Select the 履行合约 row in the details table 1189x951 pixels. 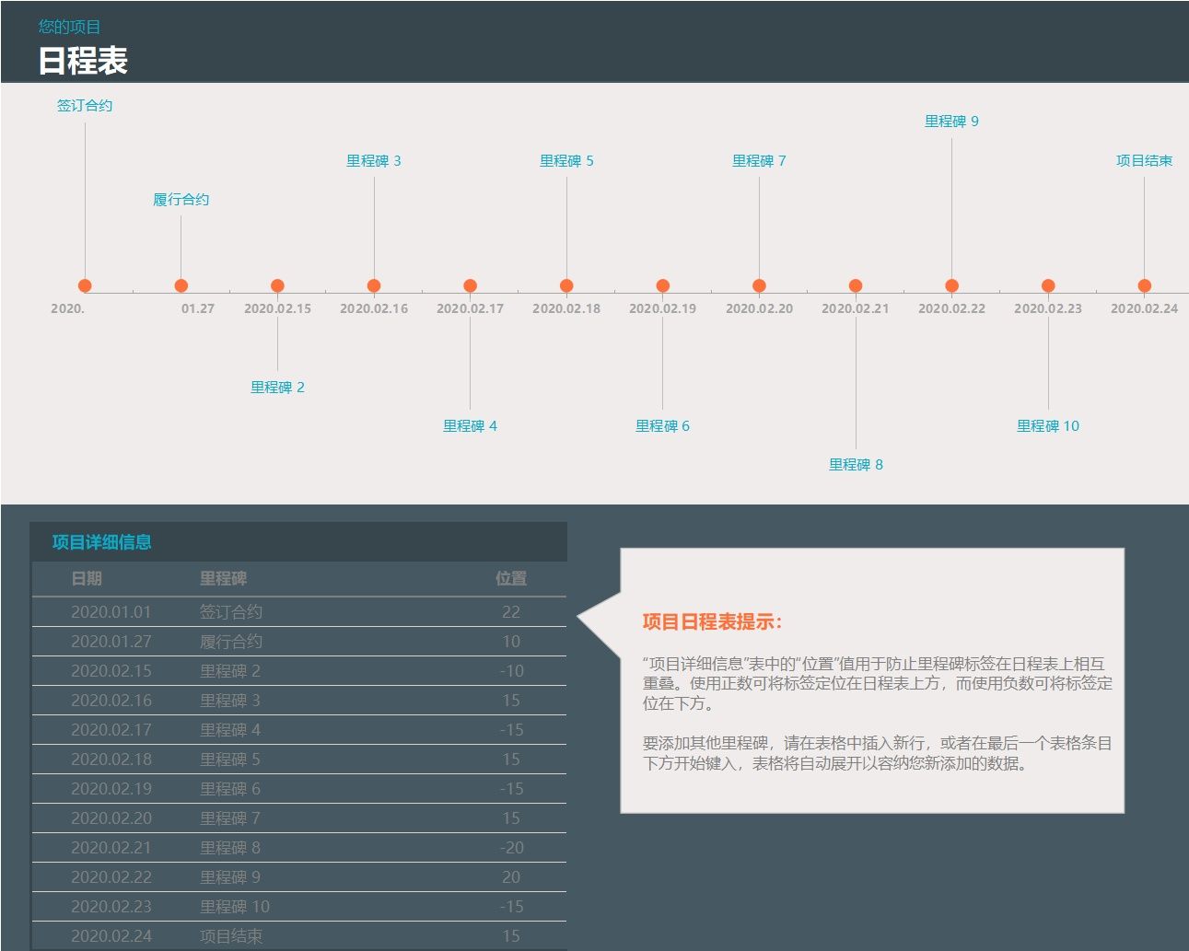click(x=276, y=641)
